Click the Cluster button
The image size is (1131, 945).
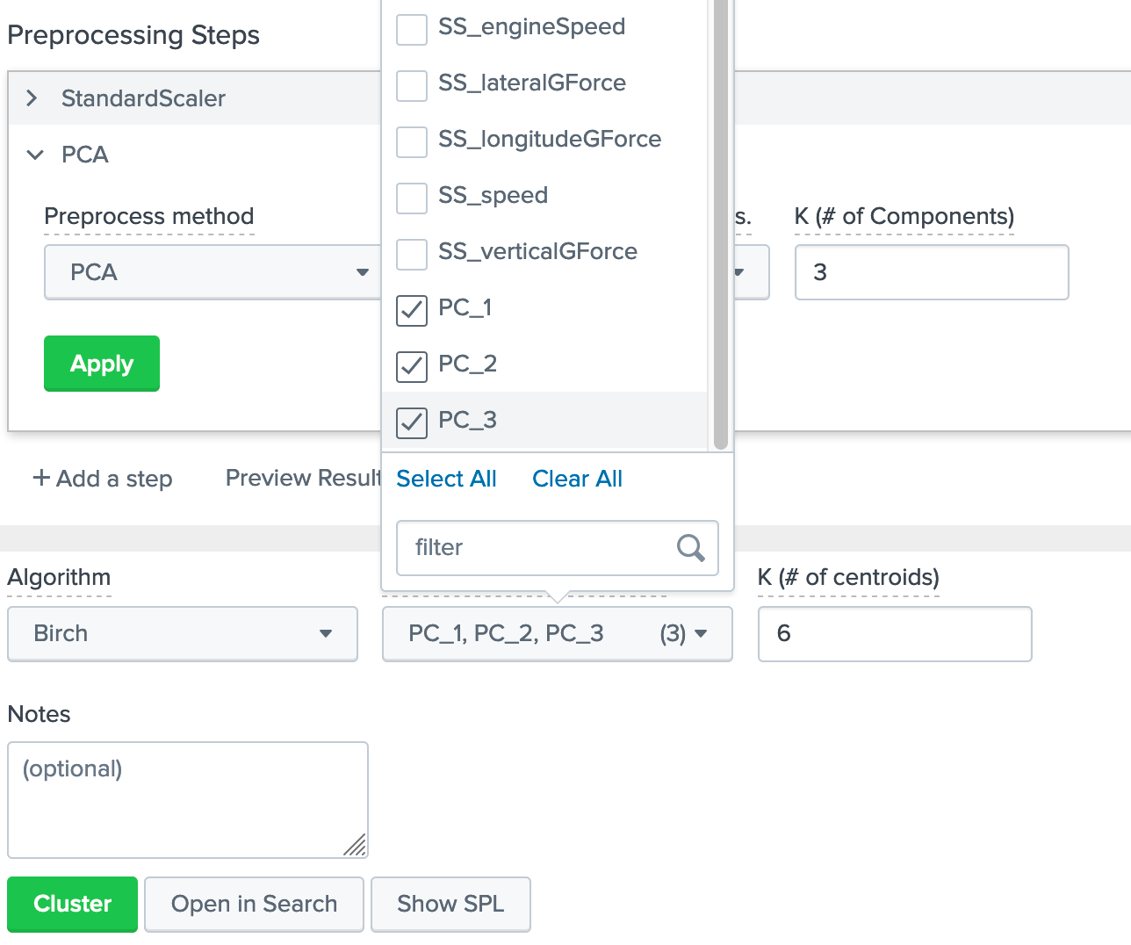pos(72,904)
